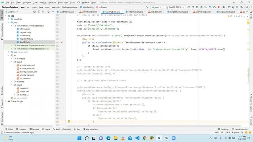Click Sync Project with Gradle icon
This screenshot has width=253, height=142.
(x=233, y=7)
